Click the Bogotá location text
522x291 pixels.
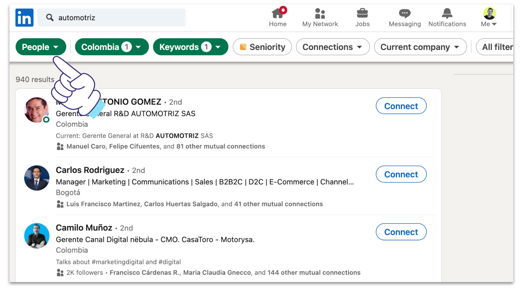68,192
